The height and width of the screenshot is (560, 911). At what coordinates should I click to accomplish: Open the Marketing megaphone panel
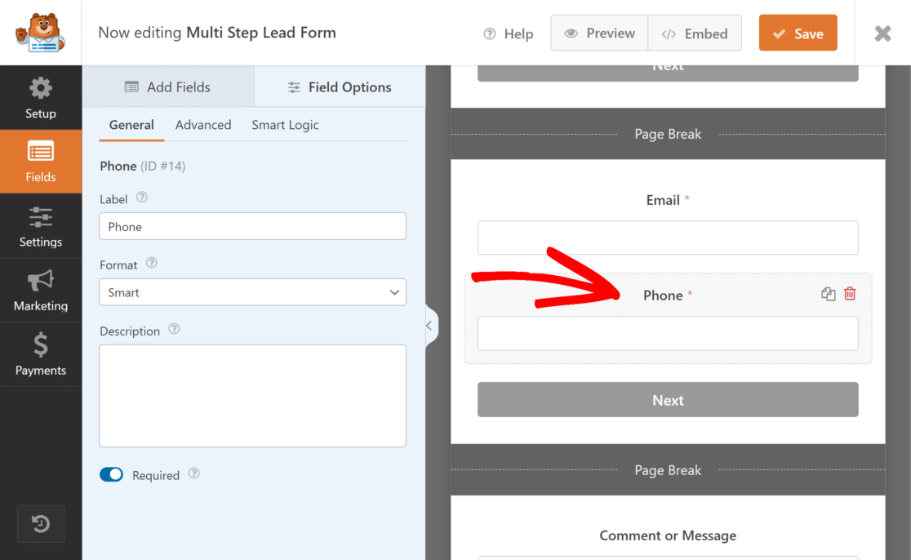[x=41, y=291]
